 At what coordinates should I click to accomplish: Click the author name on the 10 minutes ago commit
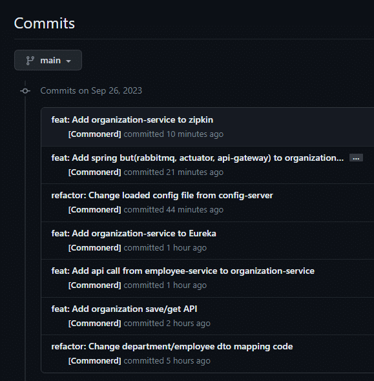pyautogui.click(x=95, y=134)
